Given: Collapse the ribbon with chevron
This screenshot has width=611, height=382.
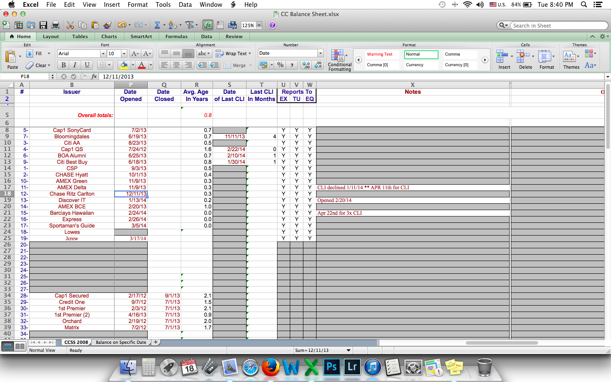Looking at the screenshot, I should click(x=592, y=37).
